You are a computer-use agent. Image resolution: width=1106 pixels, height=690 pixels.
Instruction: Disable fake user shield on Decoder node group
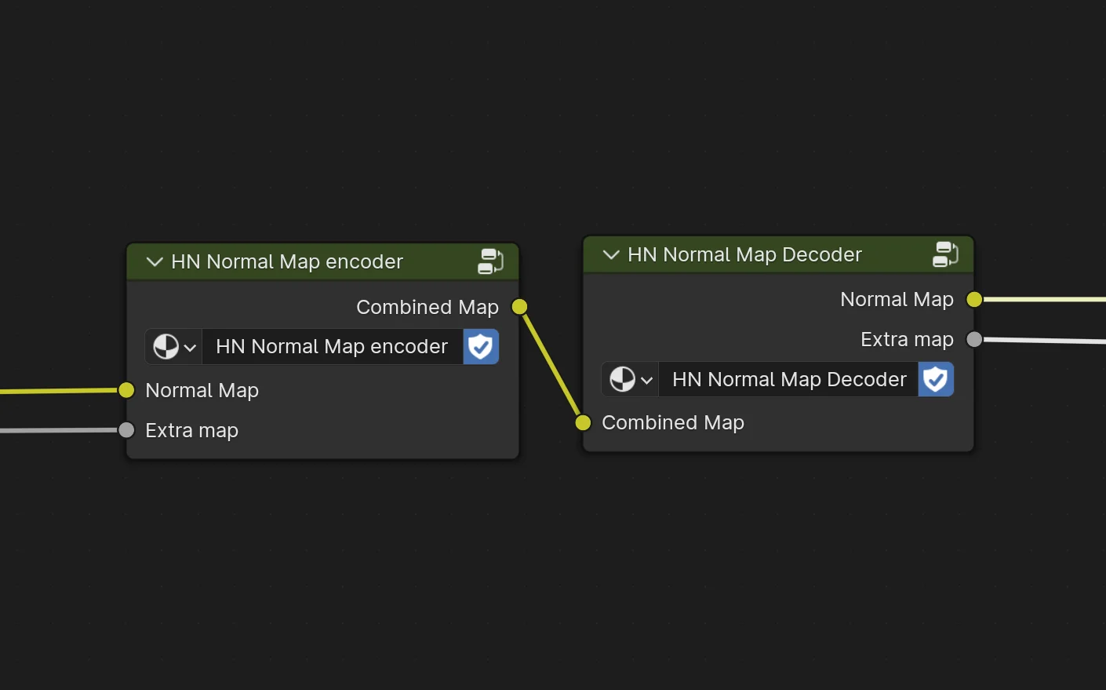pyautogui.click(x=936, y=379)
